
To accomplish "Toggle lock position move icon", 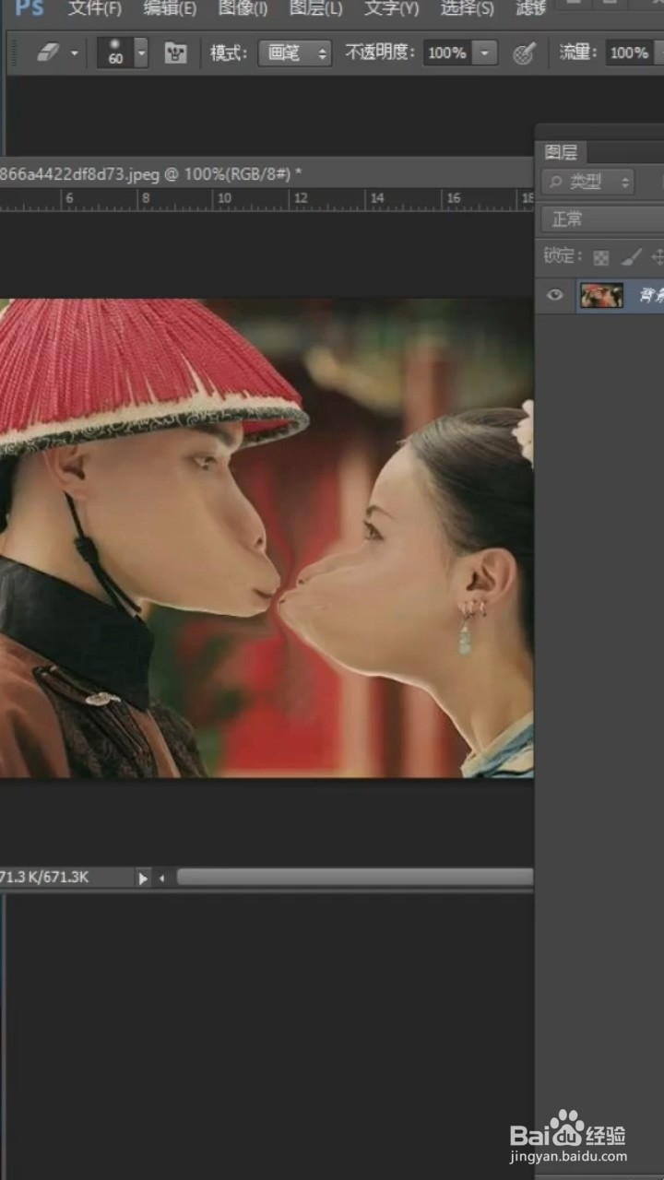I will [x=657, y=257].
